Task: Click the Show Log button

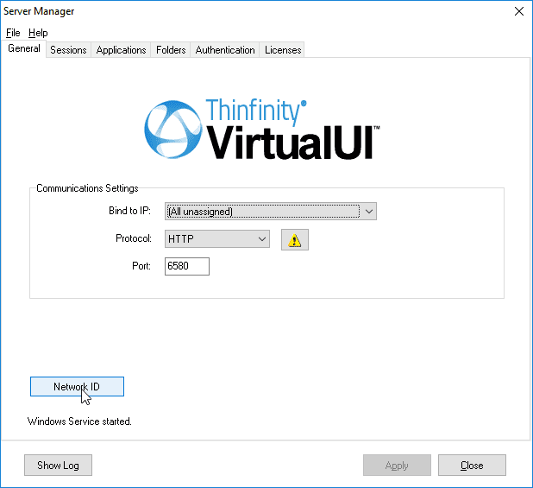Action: (x=58, y=466)
